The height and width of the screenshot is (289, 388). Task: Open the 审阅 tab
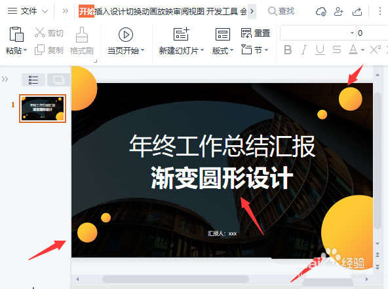click(181, 11)
